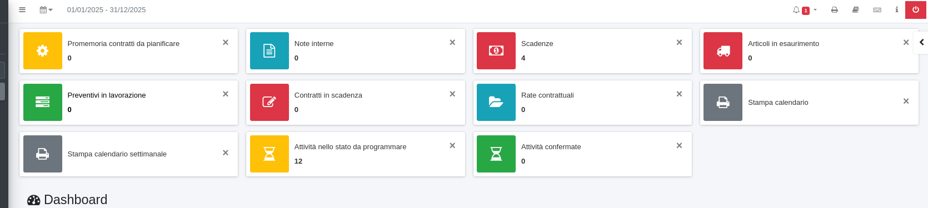Click the red power logout button
Image resolution: width=928 pixels, height=208 pixels.
coord(916,9)
